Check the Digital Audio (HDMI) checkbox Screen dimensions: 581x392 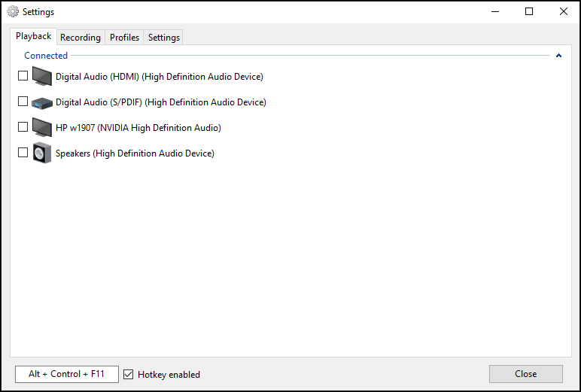[x=23, y=75]
